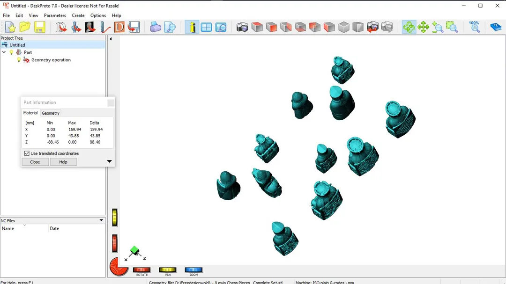Open help with the blue book icon

coord(496,27)
